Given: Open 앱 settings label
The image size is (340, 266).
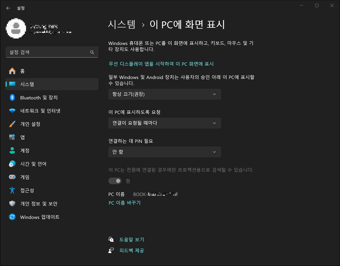Looking at the screenshot, I should click(23, 138).
